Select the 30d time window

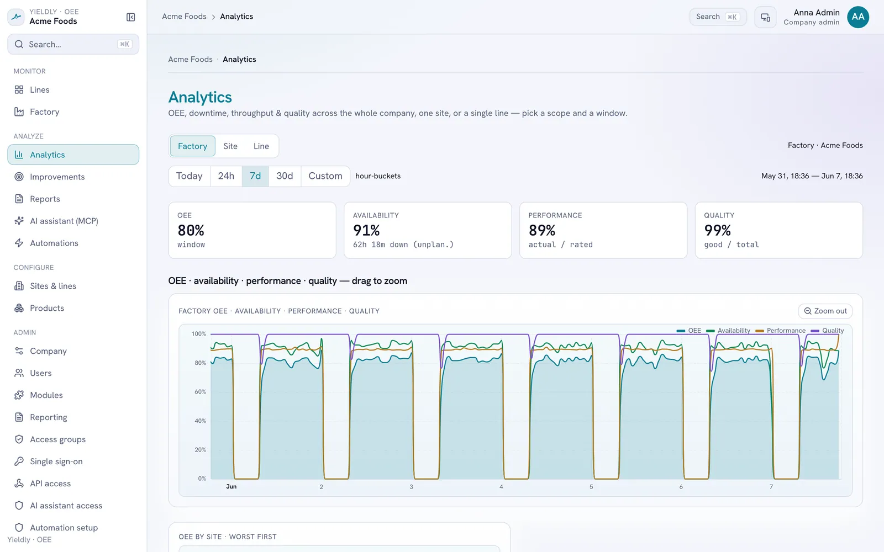point(285,176)
